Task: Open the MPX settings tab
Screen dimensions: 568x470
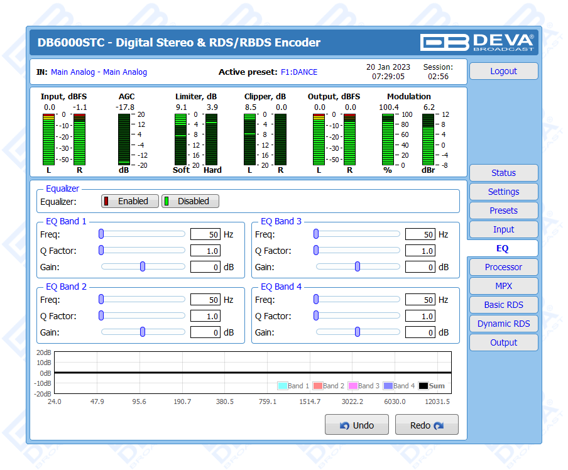Action: [503, 286]
